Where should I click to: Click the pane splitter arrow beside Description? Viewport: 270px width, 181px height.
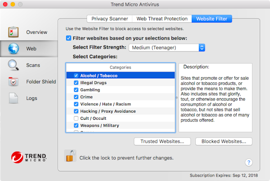click(176, 97)
